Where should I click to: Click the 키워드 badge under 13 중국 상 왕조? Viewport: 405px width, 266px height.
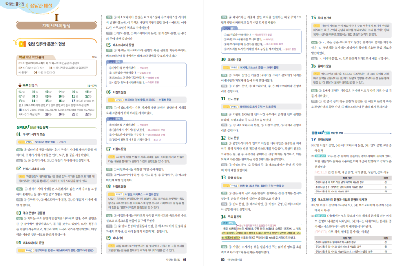coord(233,185)
